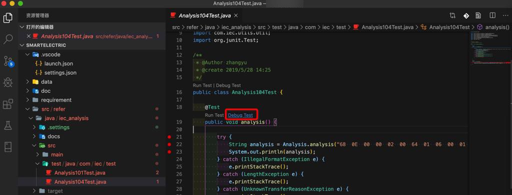Image resolution: width=512 pixels, height=195 pixels.
Task: Collapse the .vscode folder
Action: [x=27, y=54]
